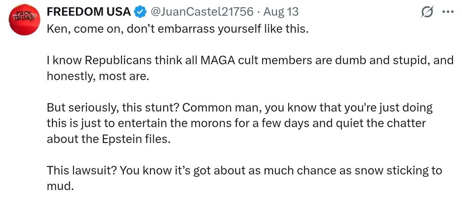Click the FREEDOM USA display name
Viewport: 462px width, 197px height.
89,11
